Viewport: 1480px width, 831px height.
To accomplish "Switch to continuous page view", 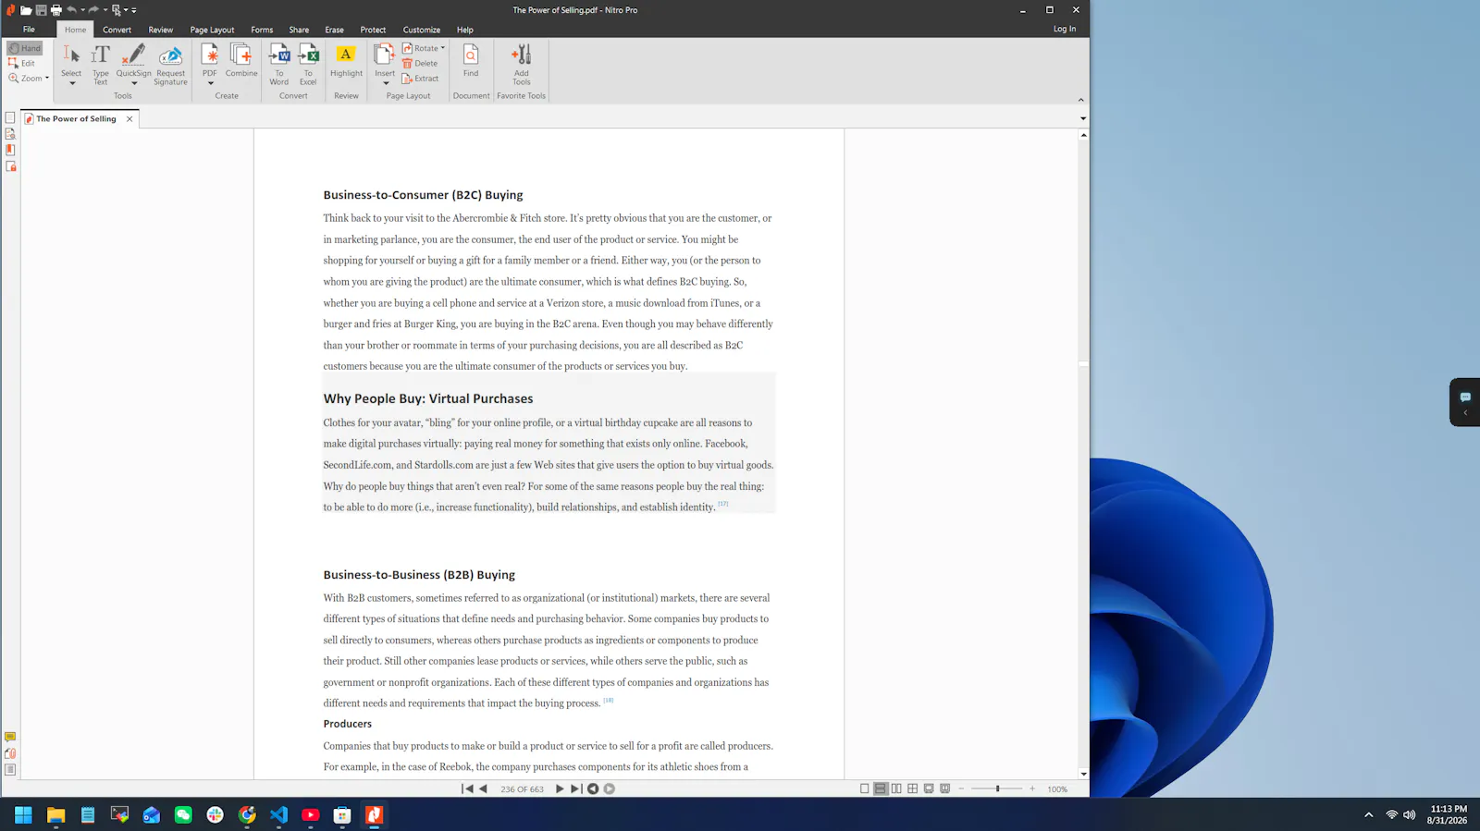I will (x=881, y=788).
